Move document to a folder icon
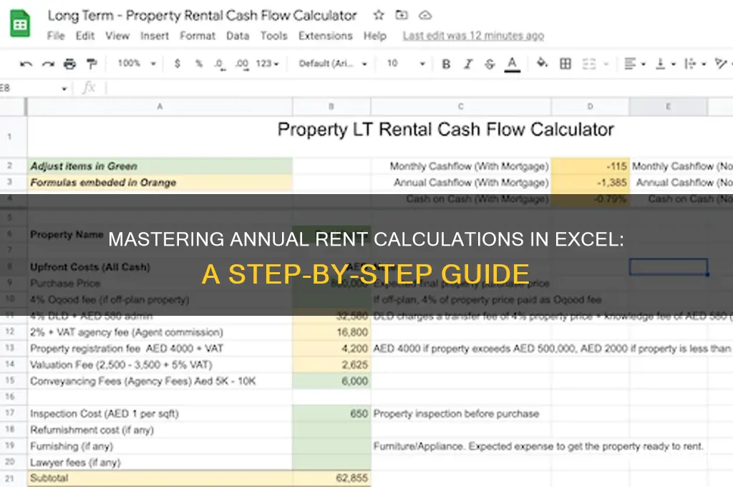The width and height of the screenshot is (733, 487). coord(402,15)
